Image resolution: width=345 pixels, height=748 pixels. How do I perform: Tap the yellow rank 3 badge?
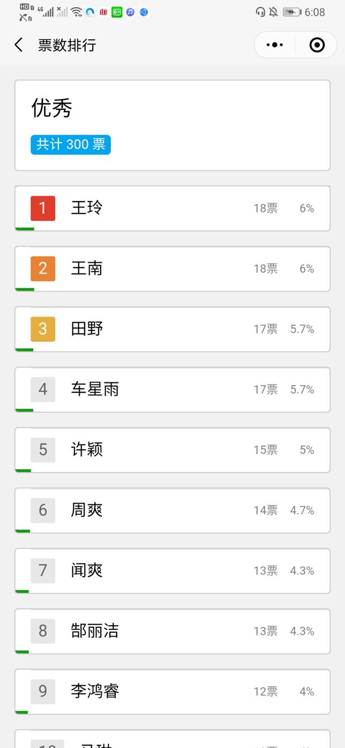point(43,329)
